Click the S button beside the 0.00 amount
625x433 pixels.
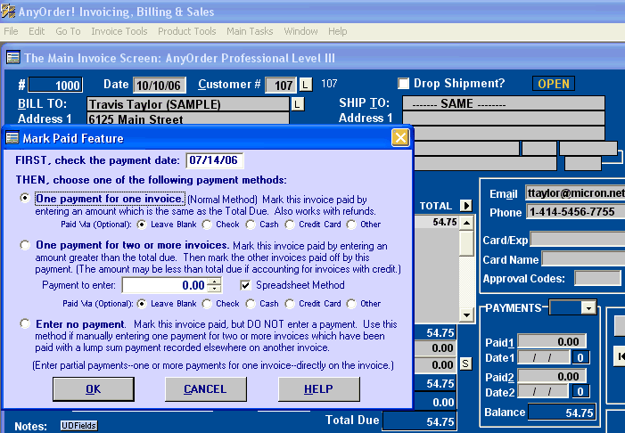click(465, 364)
